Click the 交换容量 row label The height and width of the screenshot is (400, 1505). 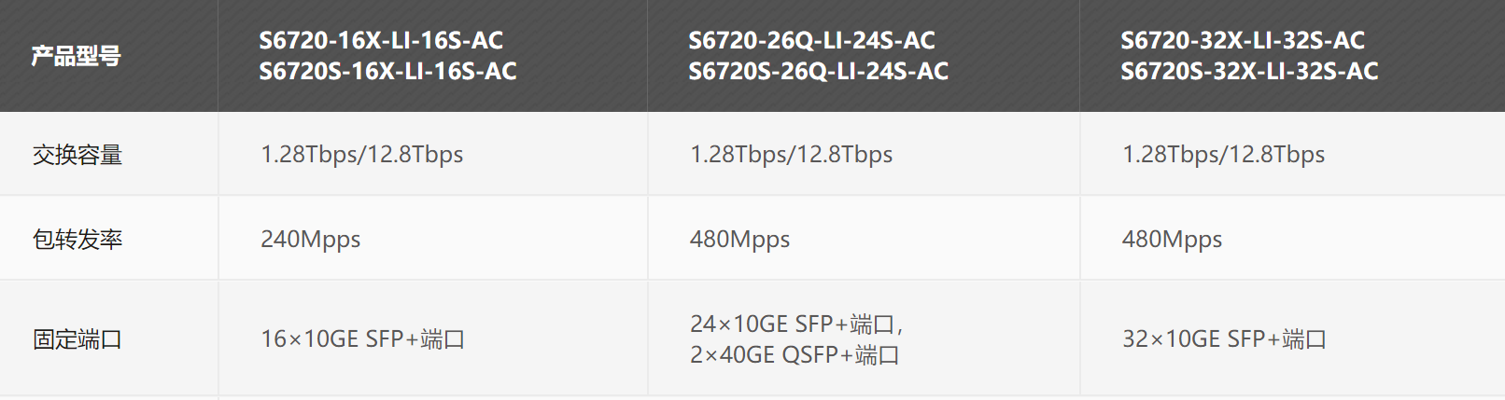pyautogui.click(x=77, y=155)
